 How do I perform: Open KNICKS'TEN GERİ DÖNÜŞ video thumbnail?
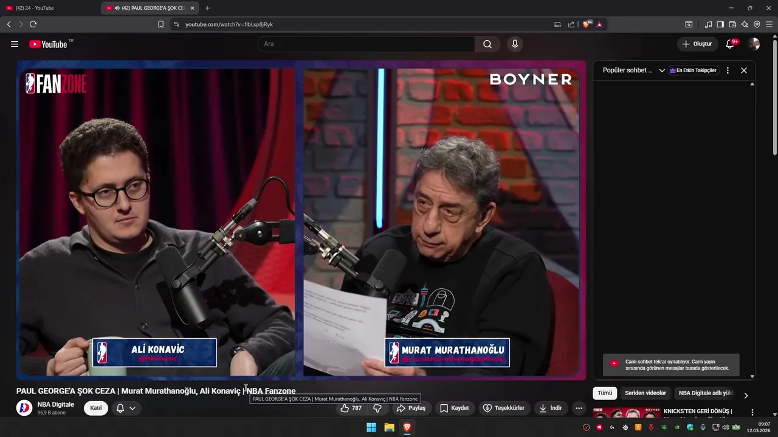coord(627,412)
